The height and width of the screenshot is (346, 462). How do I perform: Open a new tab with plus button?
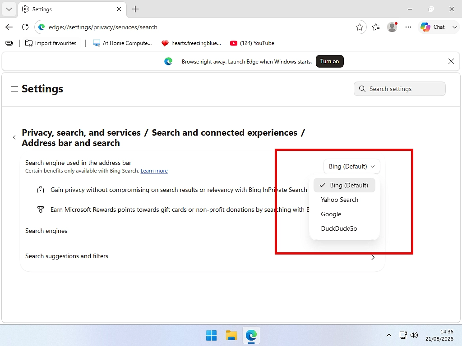click(x=135, y=9)
